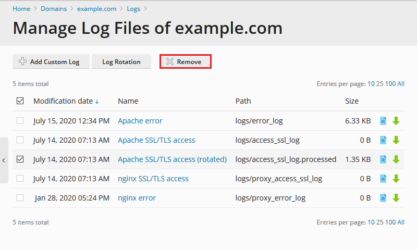
Task: Download the nginx error log file
Action: pyautogui.click(x=396, y=198)
